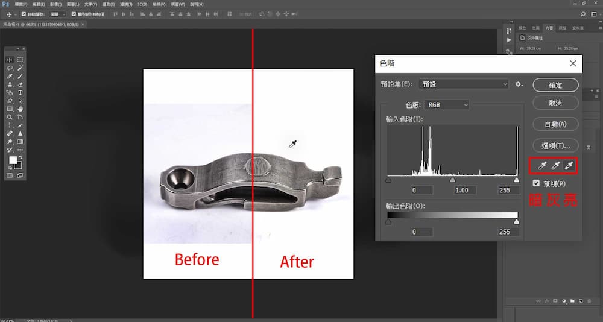
Task: Select the Hand tool
Action: pyautogui.click(x=20, y=109)
